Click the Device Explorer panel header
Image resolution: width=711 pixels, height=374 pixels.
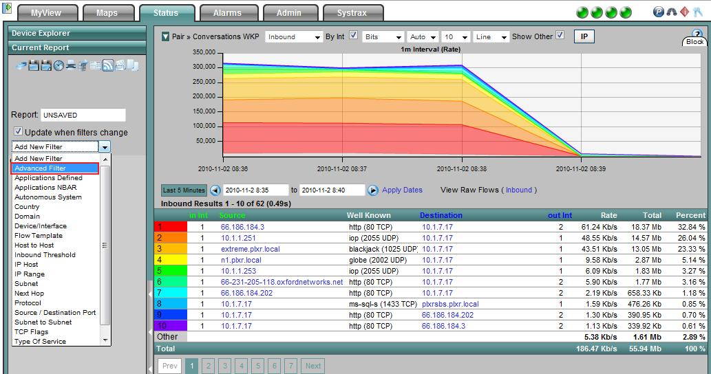click(77, 33)
